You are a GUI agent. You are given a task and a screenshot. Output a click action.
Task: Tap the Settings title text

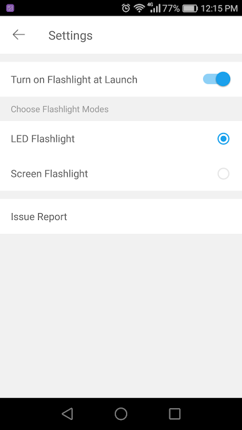pyautogui.click(x=70, y=35)
